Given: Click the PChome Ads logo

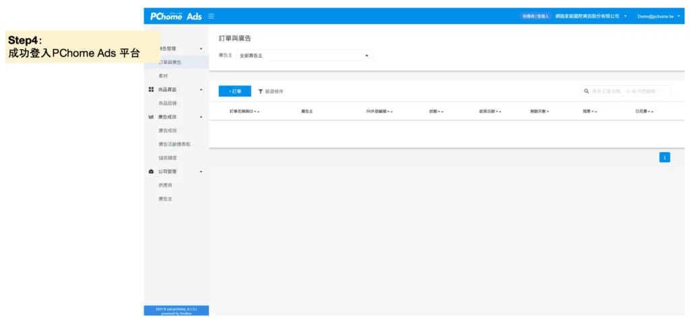Looking at the screenshot, I should pyautogui.click(x=176, y=16).
